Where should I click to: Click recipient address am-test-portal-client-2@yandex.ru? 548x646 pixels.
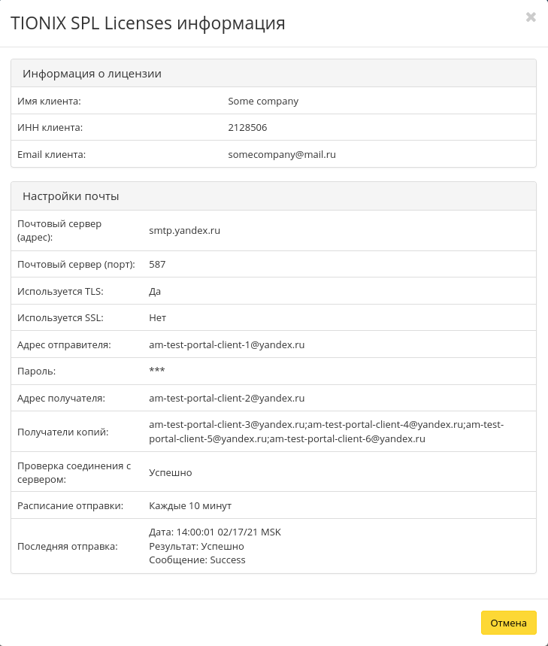point(226,399)
